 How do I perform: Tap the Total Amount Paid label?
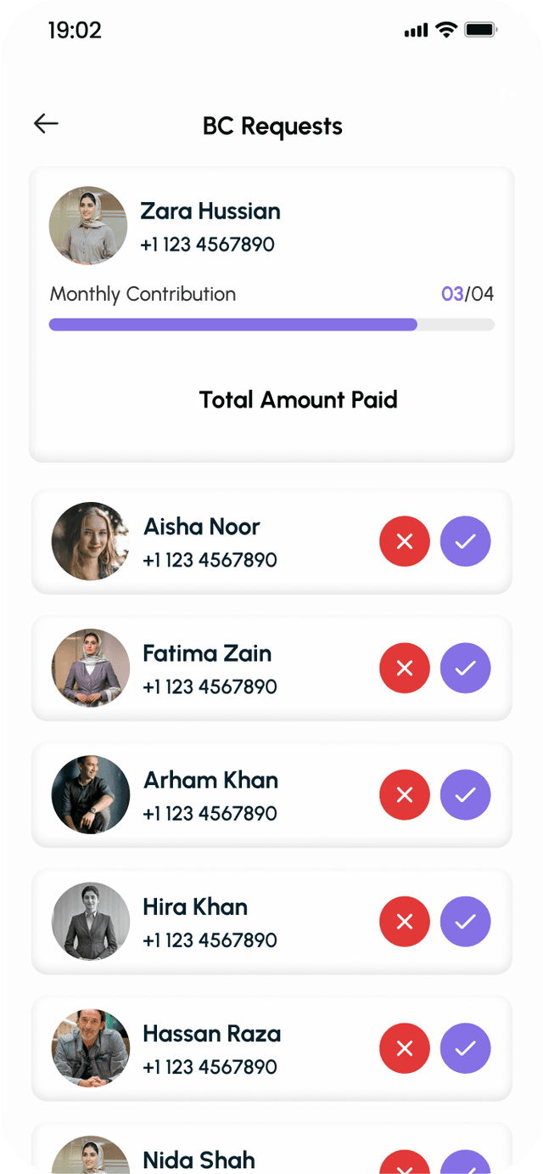coord(299,399)
